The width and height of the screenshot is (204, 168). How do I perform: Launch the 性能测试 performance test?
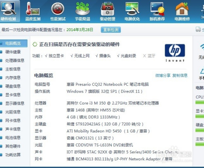(58, 11)
